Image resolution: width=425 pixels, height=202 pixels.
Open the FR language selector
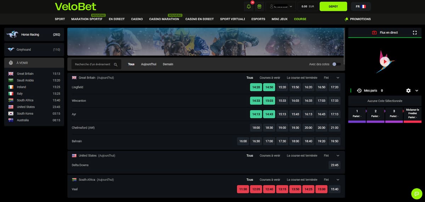[361, 6]
